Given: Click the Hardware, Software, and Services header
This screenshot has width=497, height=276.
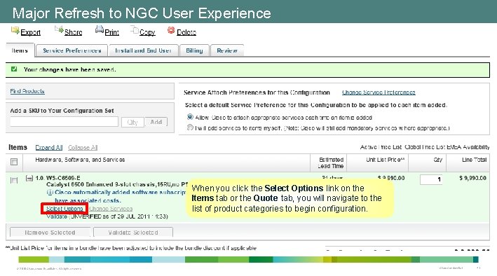Looking at the screenshot, I should pyautogui.click(x=80, y=160).
